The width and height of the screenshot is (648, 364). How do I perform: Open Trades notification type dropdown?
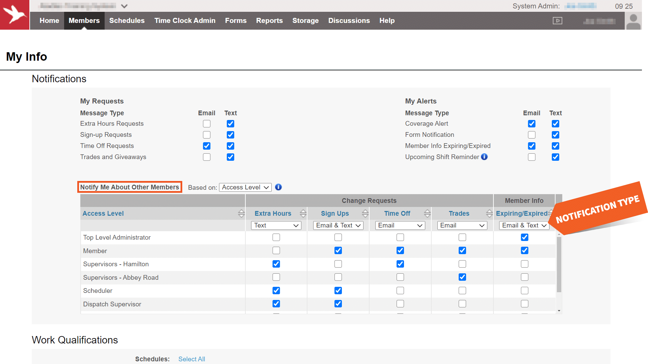pyautogui.click(x=462, y=225)
